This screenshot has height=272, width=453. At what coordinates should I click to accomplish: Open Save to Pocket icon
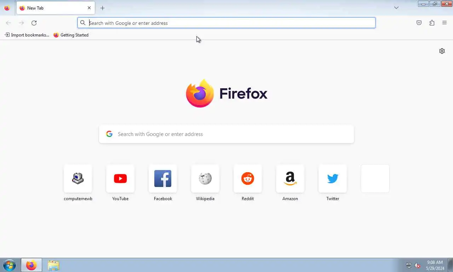coord(419,23)
